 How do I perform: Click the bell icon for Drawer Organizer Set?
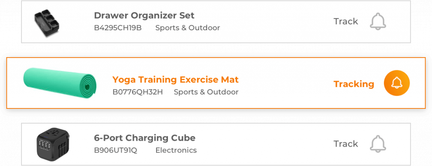[x=378, y=21]
